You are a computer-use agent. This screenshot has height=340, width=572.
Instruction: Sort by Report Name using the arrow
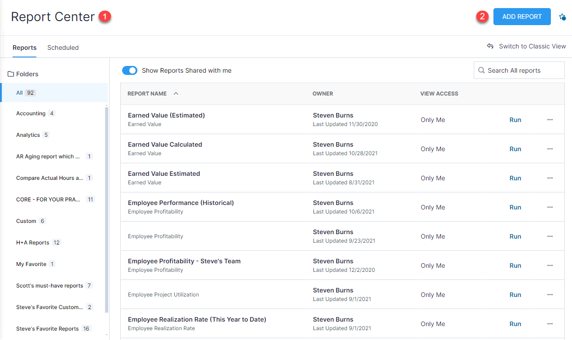click(176, 94)
